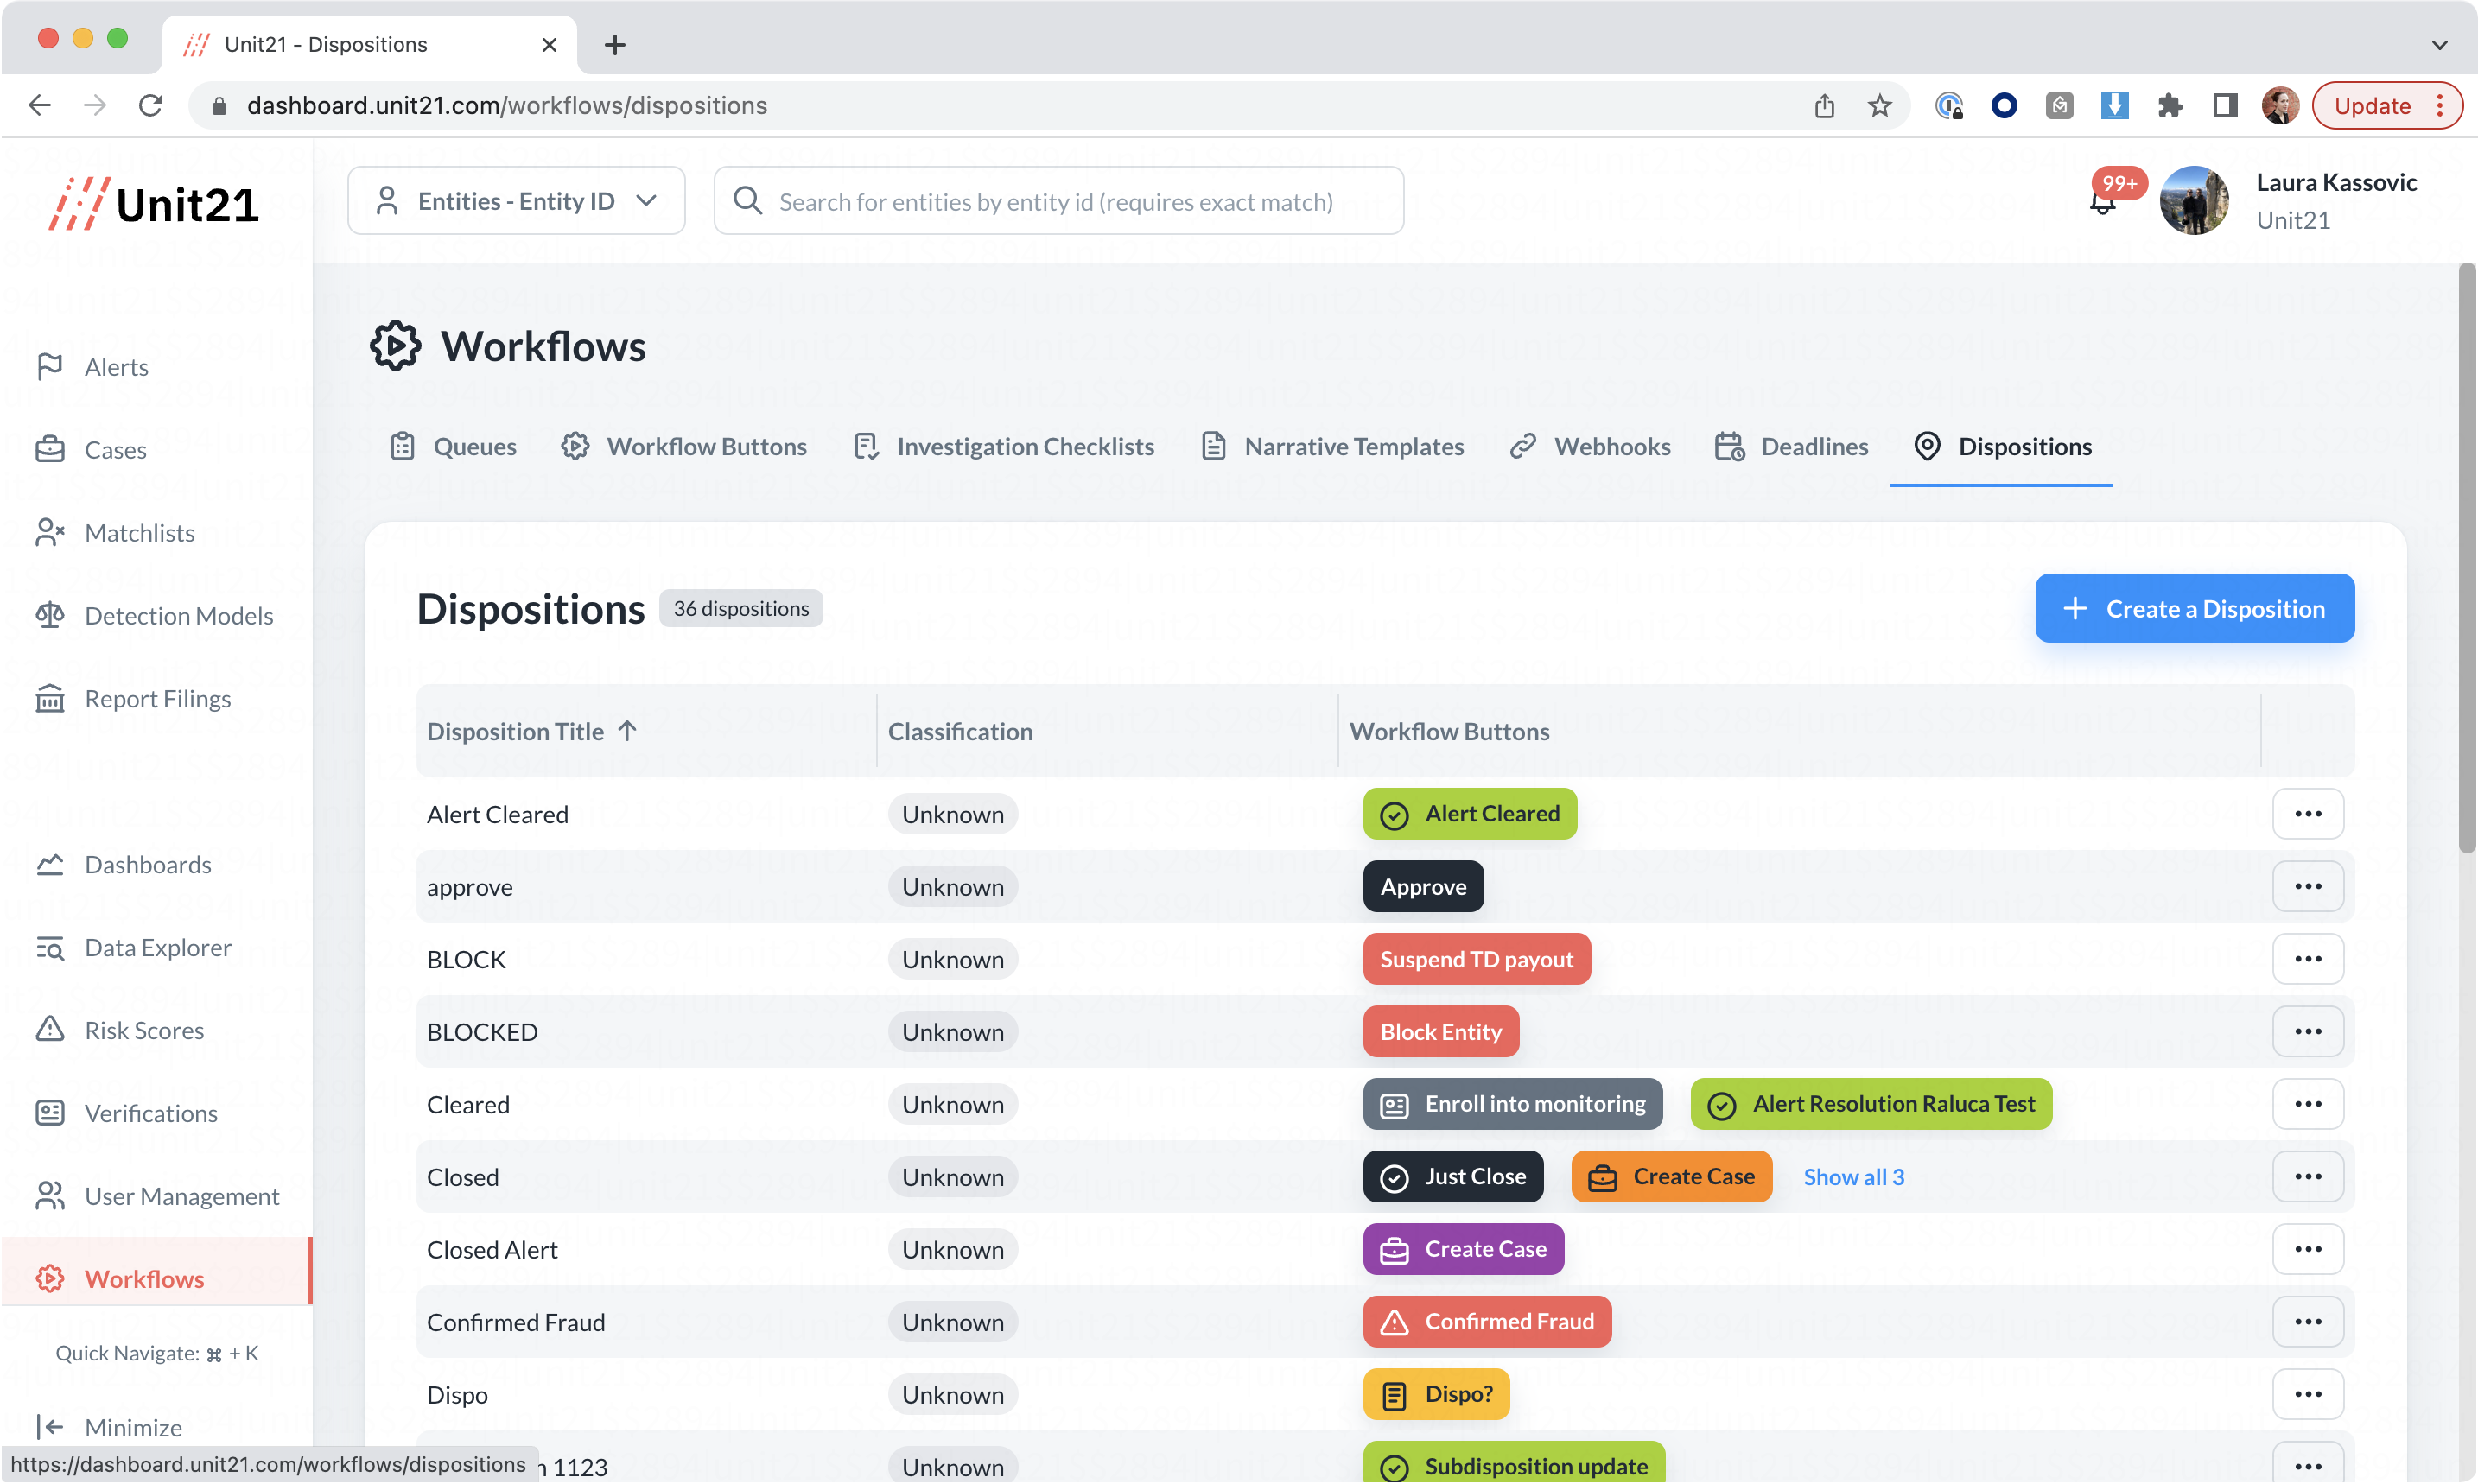This screenshot has height=1484, width=2478.
Task: Open the notifications bell icon
Action: click(2102, 203)
